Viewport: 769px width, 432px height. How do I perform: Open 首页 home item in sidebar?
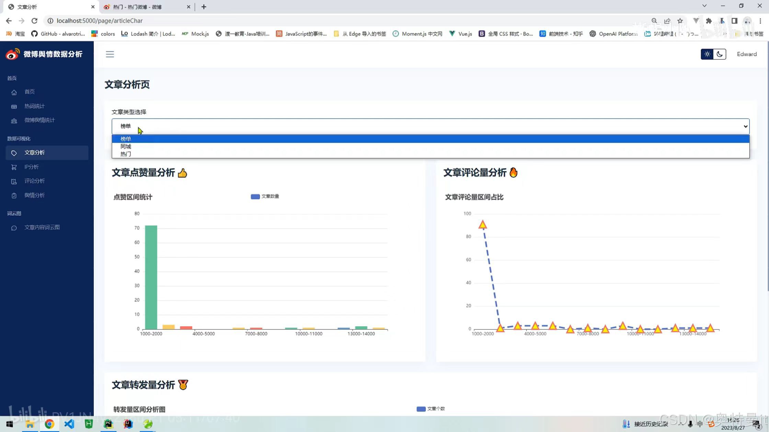pos(30,92)
